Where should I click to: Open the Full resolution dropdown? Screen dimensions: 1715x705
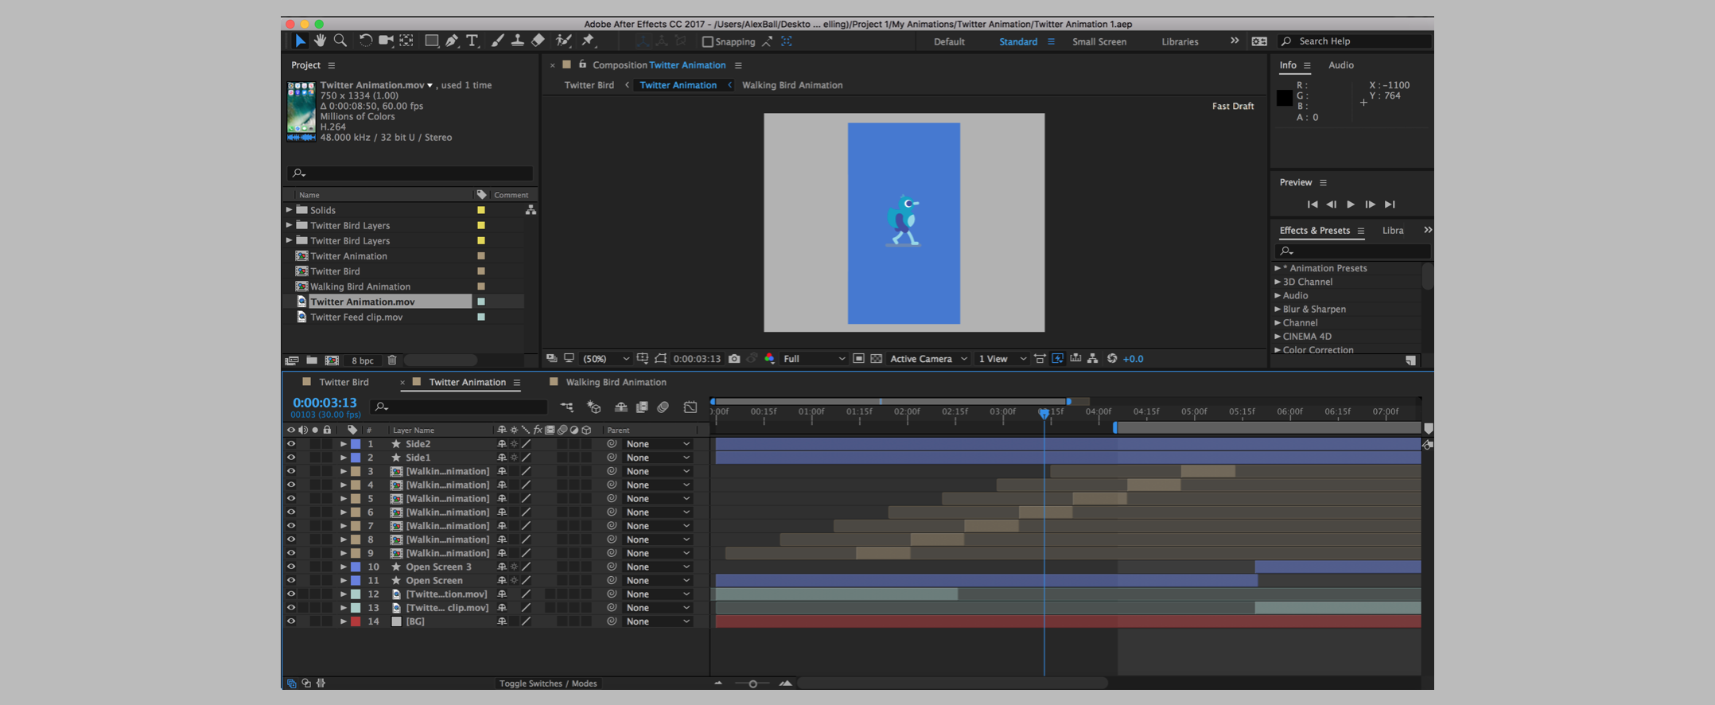click(x=814, y=359)
